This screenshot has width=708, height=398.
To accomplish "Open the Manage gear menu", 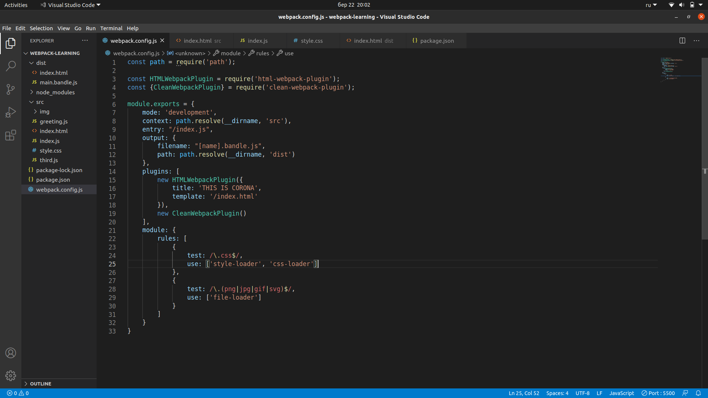I will 11,376.
